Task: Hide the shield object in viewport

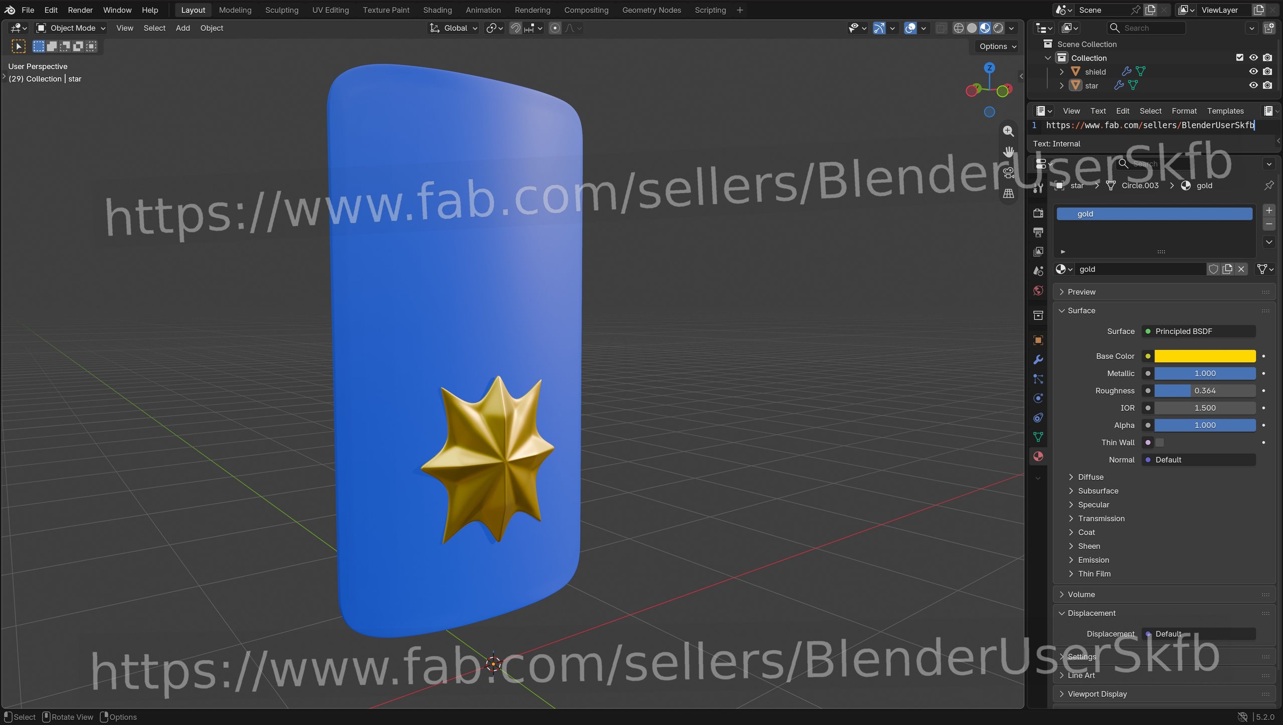Action: click(1253, 72)
